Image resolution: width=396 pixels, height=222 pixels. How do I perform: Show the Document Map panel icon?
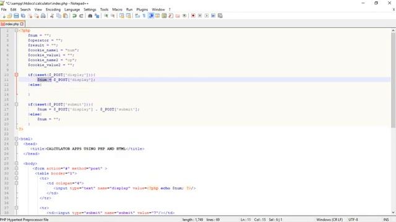pos(164,16)
